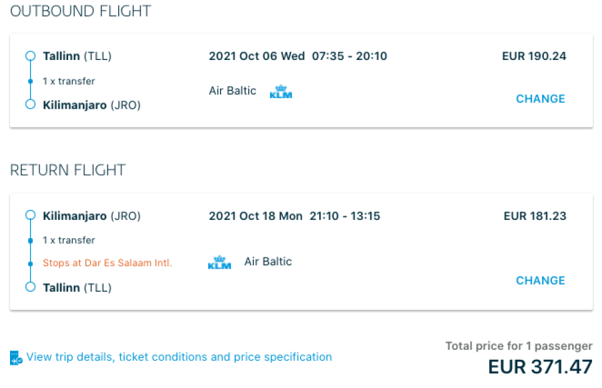The image size is (602, 388).
Task: Click the Tallinn destination circle marker in return flight
Action: click(x=31, y=287)
